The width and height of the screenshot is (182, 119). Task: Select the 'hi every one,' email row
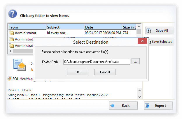[65, 33]
